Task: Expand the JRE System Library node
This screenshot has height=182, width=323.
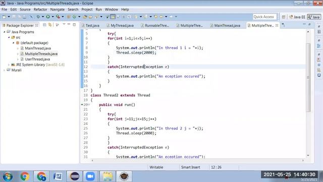Action: [x=9, y=65]
